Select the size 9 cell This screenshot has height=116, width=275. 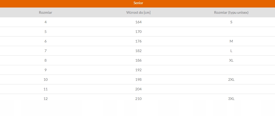click(x=46, y=70)
